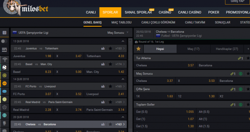Bet on Juventus at odds 1.98
This screenshot has height=132, width=250.
32,56
